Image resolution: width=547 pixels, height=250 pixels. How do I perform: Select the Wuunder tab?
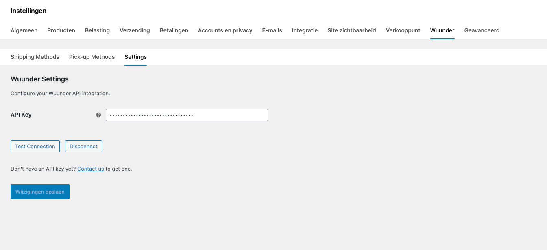pyautogui.click(x=442, y=30)
